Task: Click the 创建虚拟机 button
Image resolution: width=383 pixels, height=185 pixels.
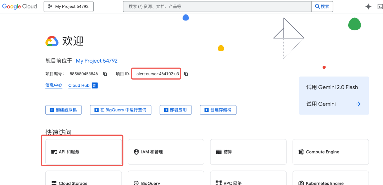Action: [63, 110]
